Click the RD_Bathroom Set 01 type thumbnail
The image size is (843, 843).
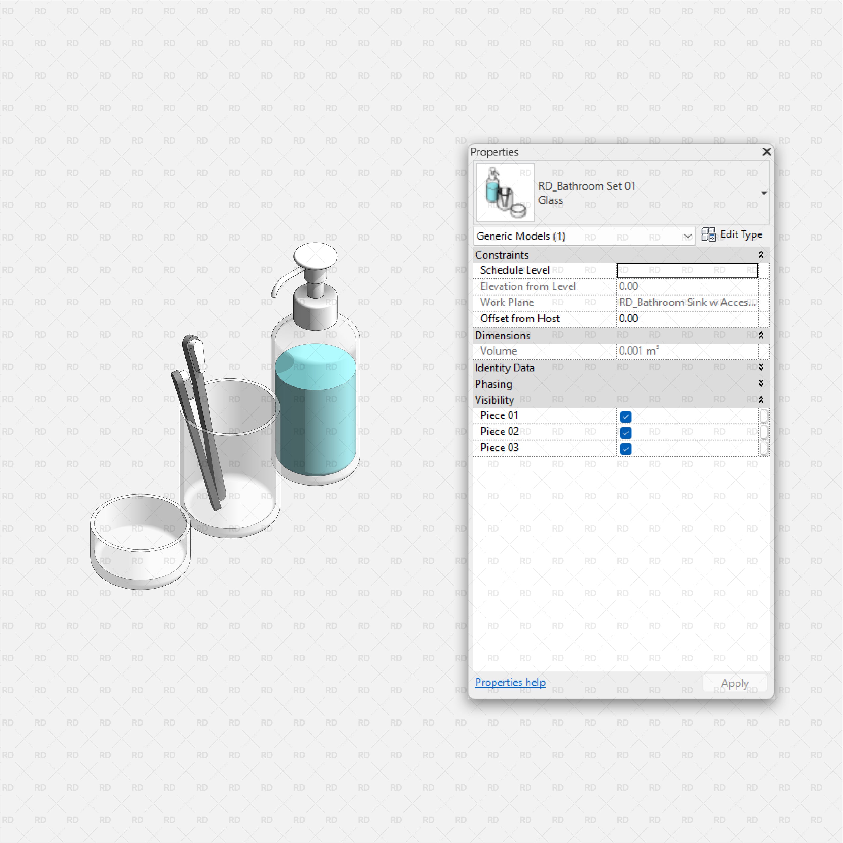[x=505, y=192]
